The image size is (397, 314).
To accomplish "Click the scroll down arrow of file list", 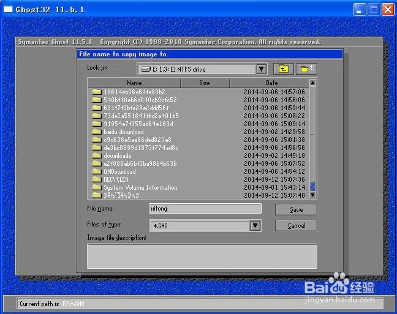I will point(312,195).
